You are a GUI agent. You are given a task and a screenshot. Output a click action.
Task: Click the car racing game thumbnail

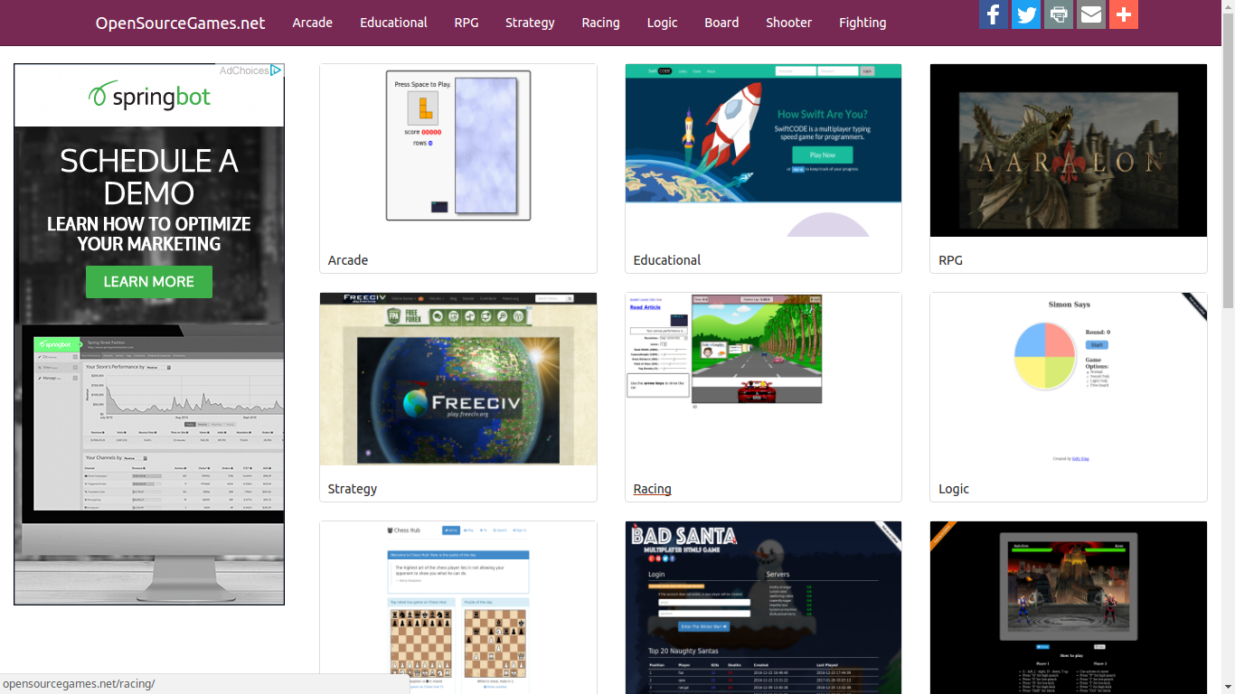(x=763, y=379)
